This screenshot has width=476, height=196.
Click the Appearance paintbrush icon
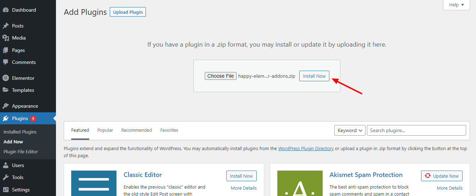6,106
